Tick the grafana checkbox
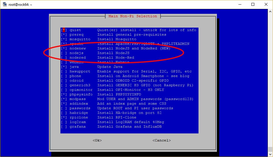Viewport: 273px width, 157px height. pyautogui.click(x=64, y=127)
